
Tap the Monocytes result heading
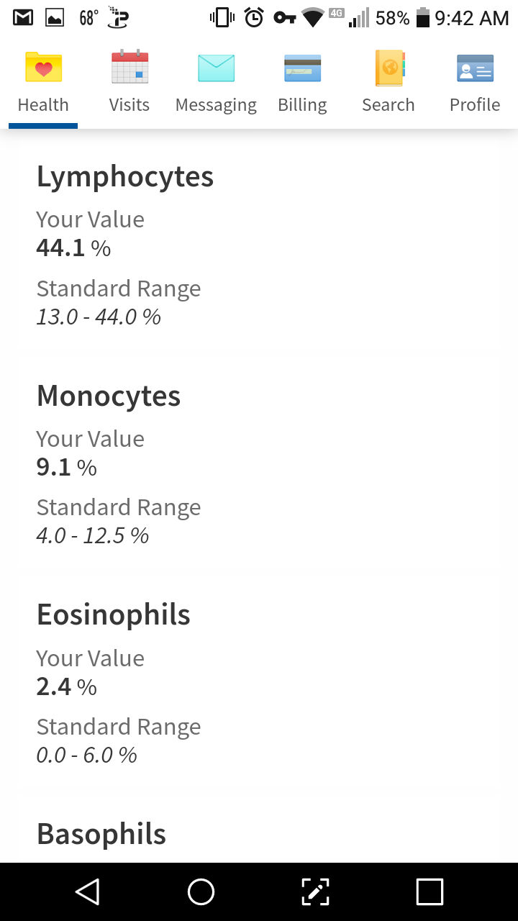pos(109,396)
